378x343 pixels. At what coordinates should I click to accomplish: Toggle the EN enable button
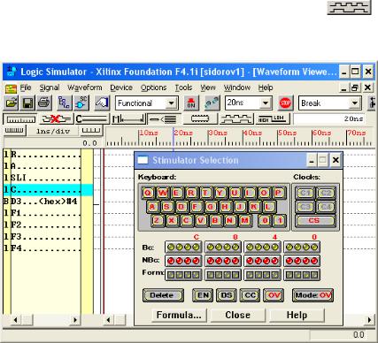coord(203,295)
